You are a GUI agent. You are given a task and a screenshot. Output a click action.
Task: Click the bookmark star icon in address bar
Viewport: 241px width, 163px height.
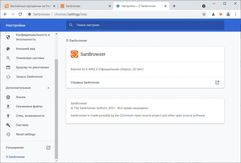[204, 14]
